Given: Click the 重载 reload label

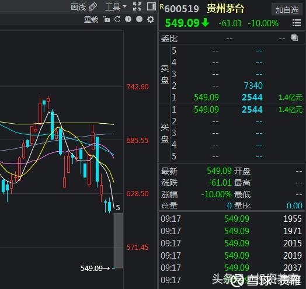Looking at the screenshot, I should [x=91, y=19].
